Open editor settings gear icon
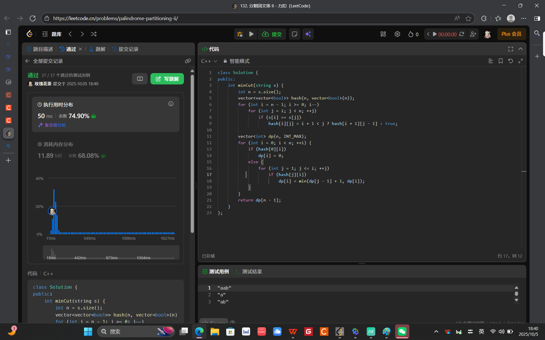545x340 pixels. click(397, 34)
